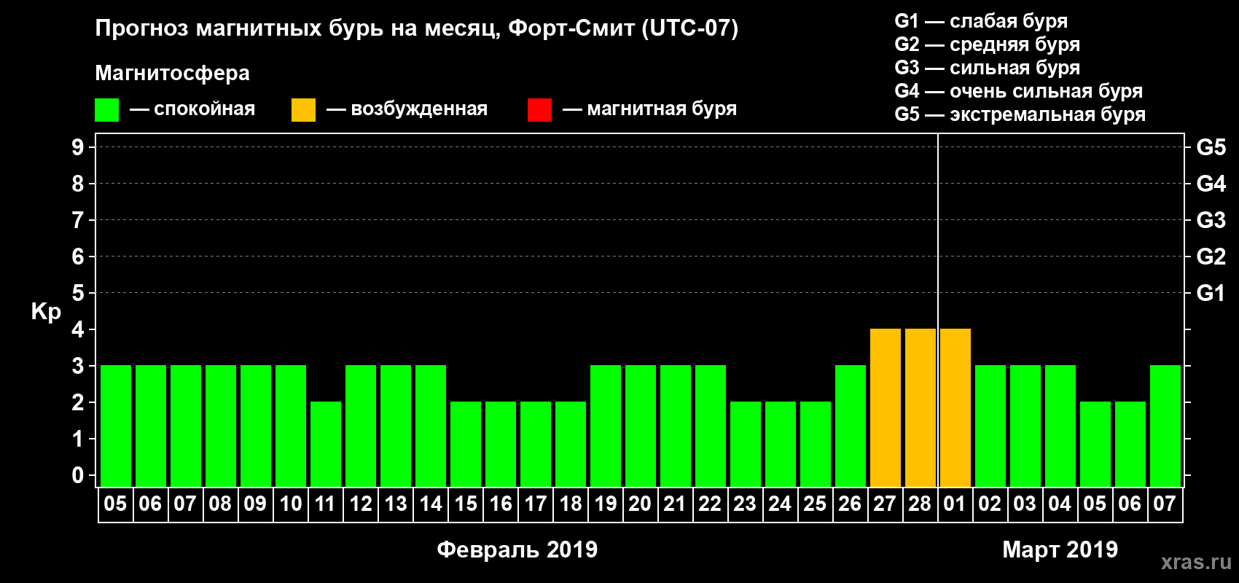Screen dimensions: 1239x583
Task: Click the orange excited legend swatch
Action: point(303,110)
